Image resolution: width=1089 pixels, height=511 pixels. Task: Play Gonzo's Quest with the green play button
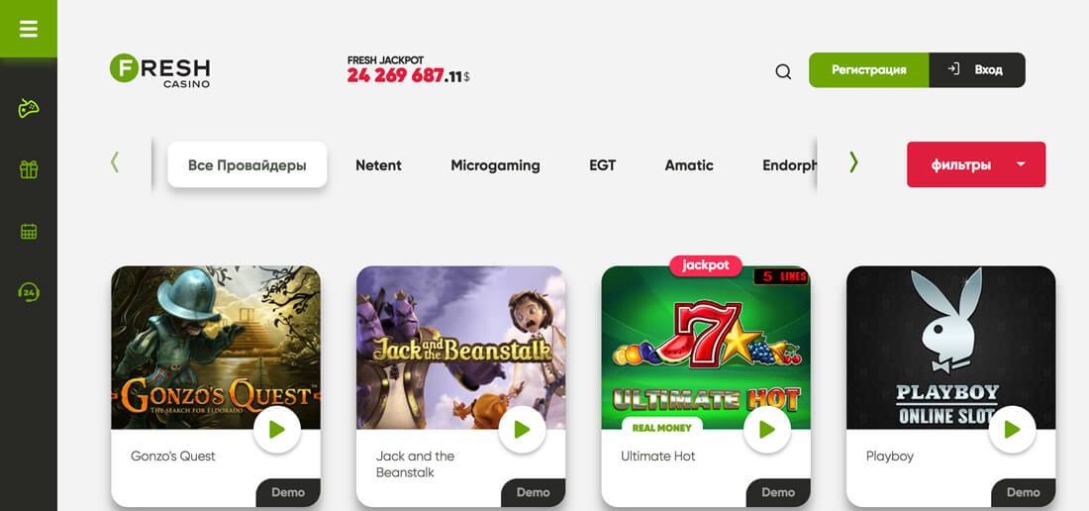(x=277, y=430)
